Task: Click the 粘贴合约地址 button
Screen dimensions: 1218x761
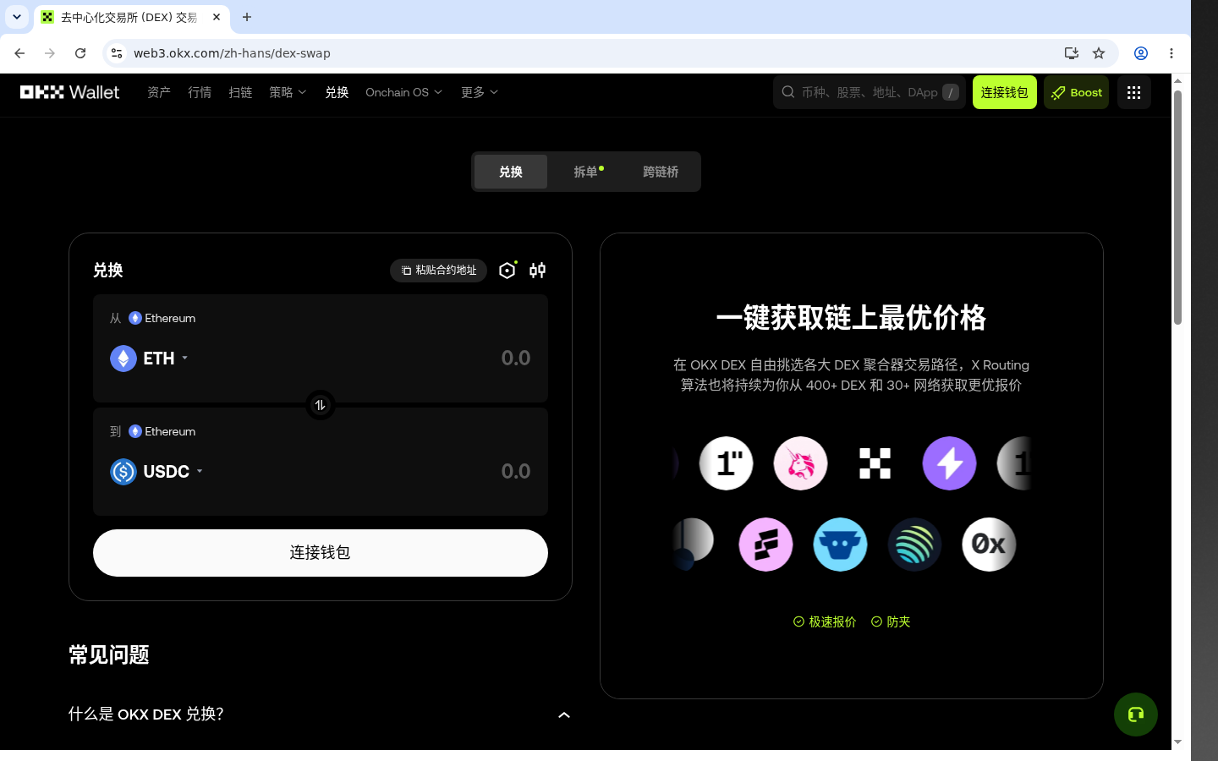Action: click(438, 271)
